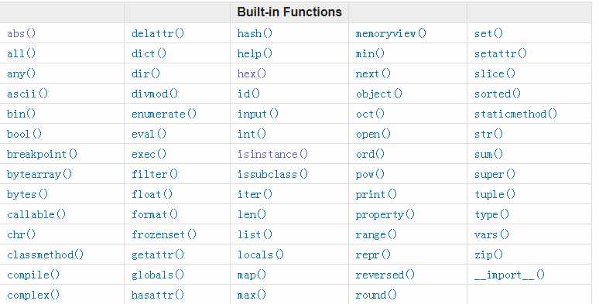Click the zip() function link

[488, 254]
